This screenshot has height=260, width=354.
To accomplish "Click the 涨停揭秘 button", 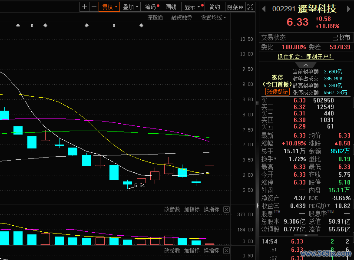I will coord(277,92).
